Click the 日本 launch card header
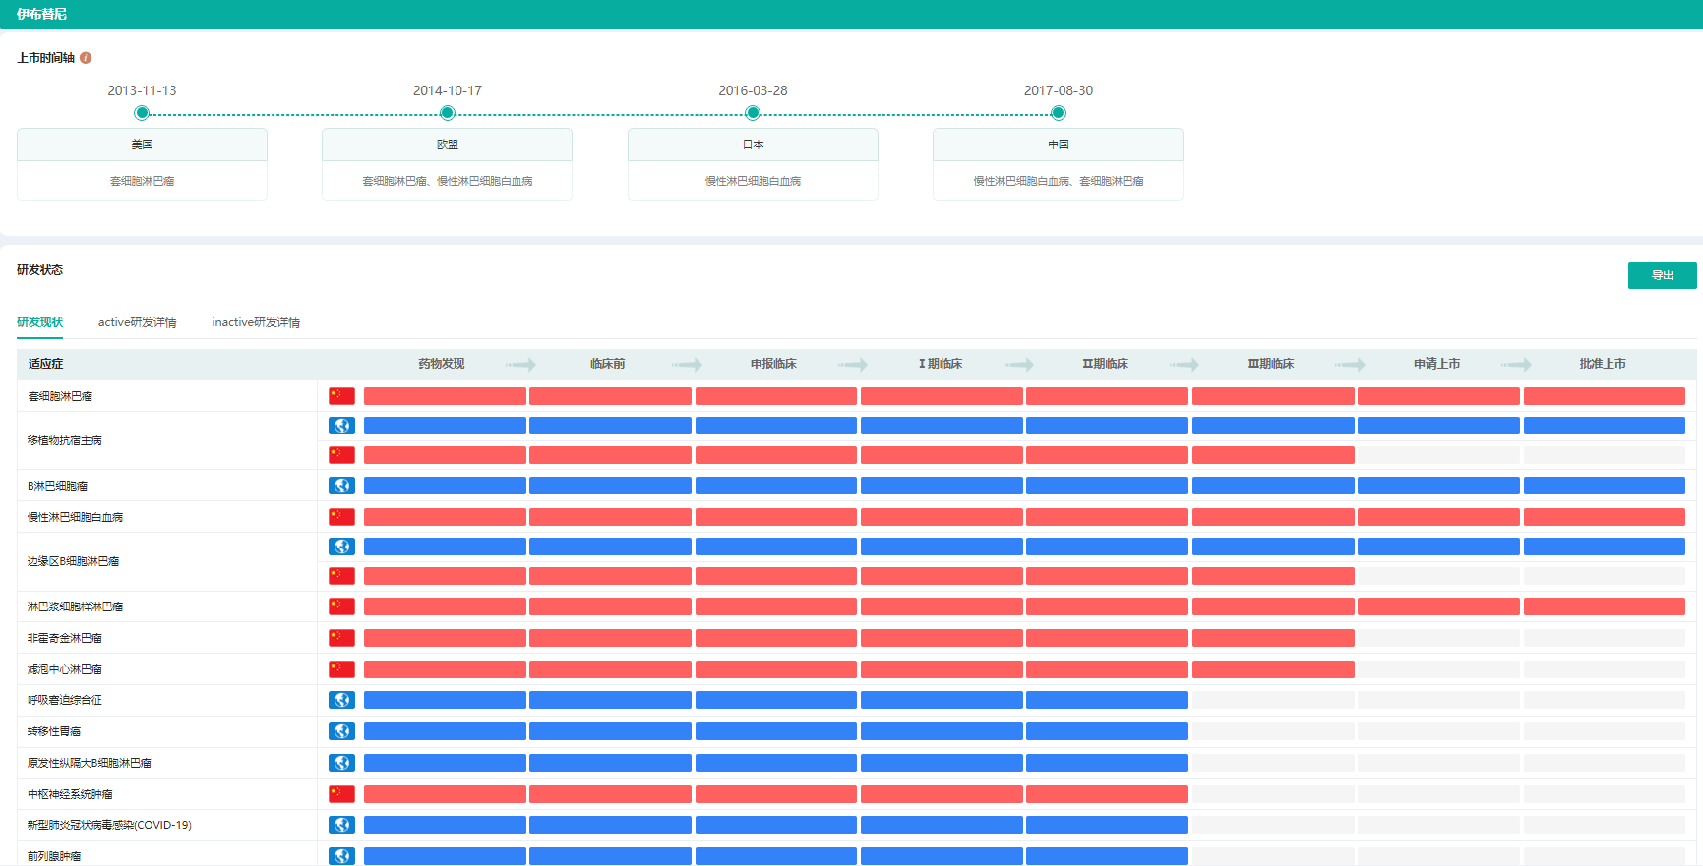The image size is (1703, 866). pos(753,144)
